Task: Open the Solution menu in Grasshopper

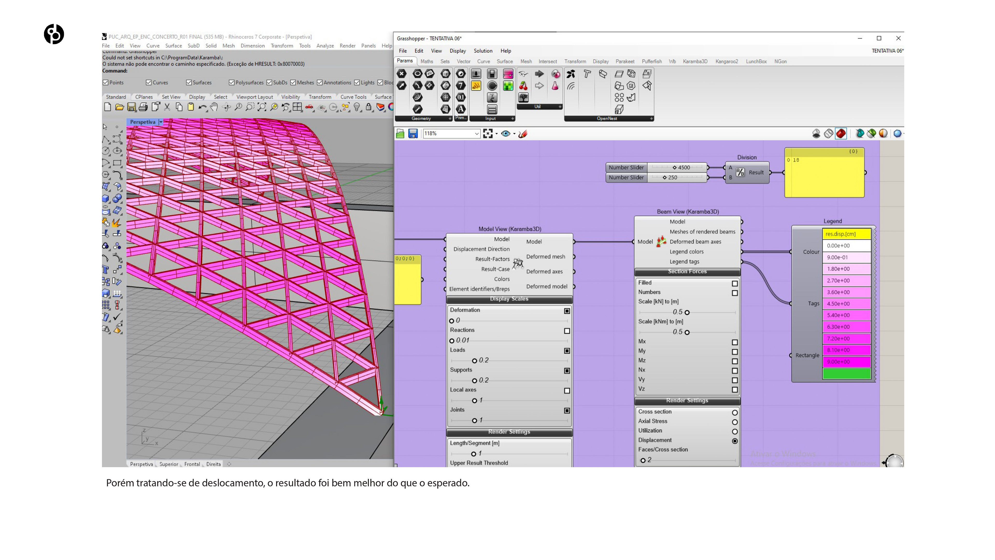Action: click(483, 51)
